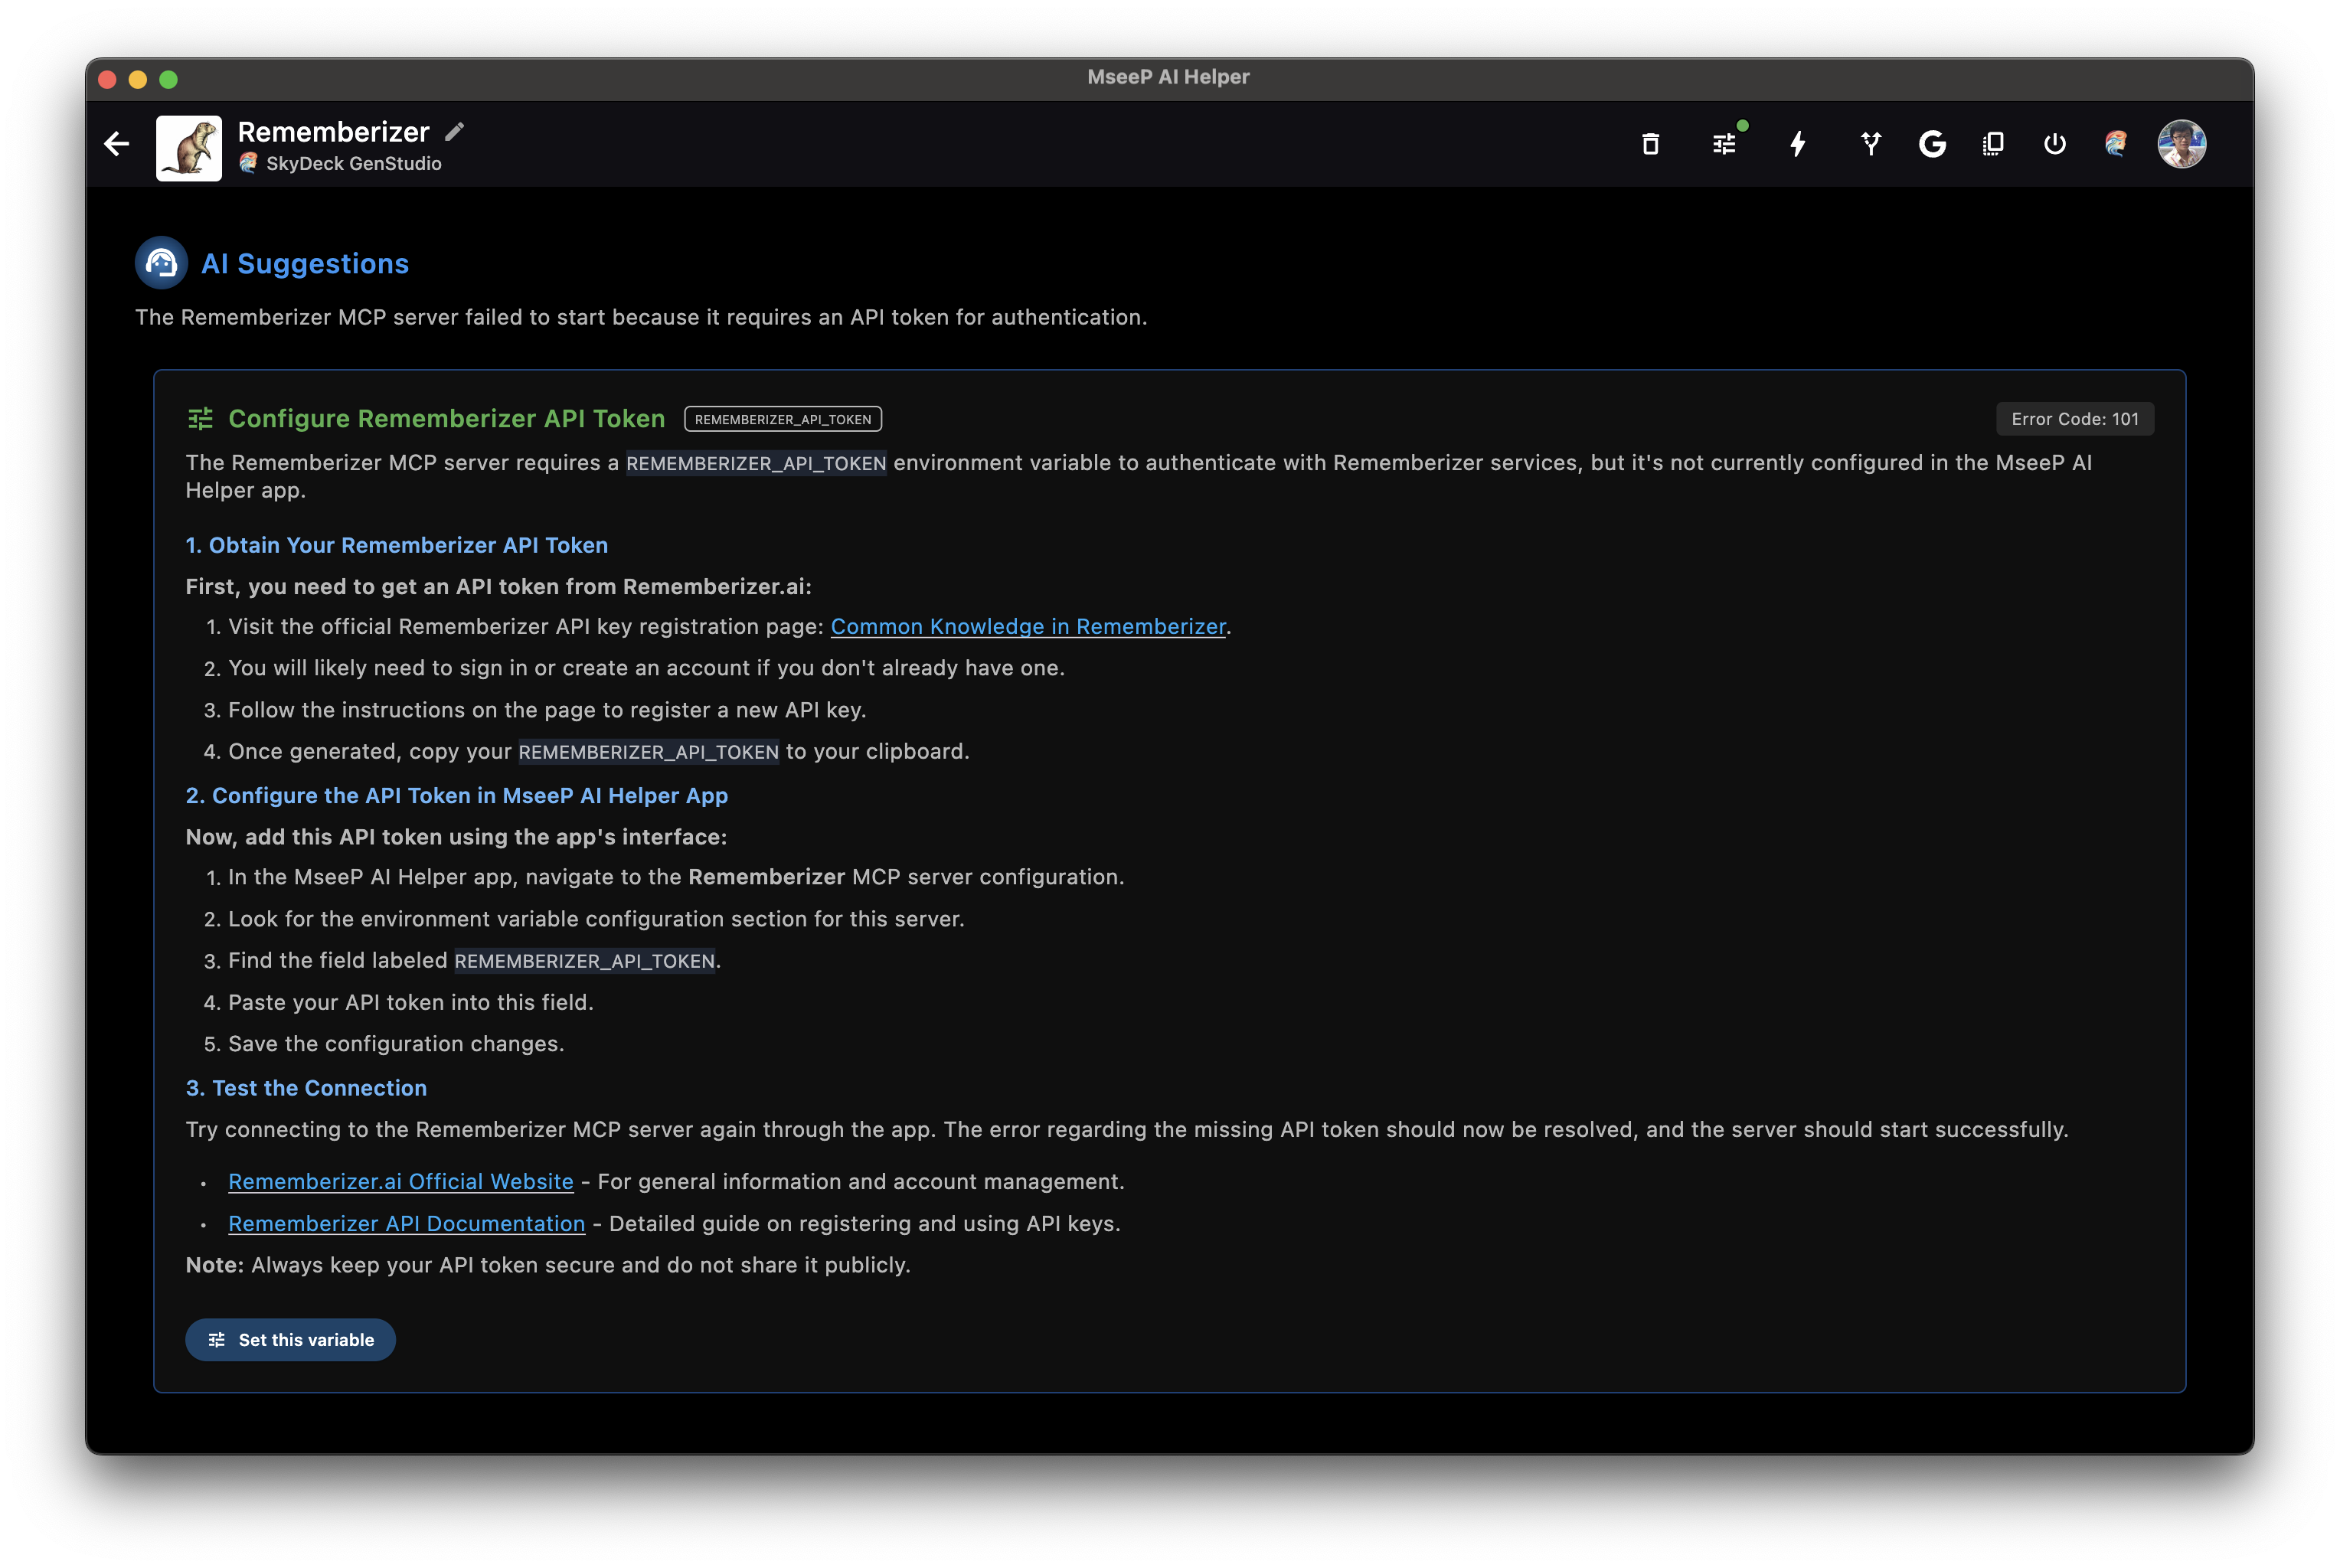Delete server with the trash icon
Viewport: 2340px width, 1568px height.
click(x=1650, y=144)
